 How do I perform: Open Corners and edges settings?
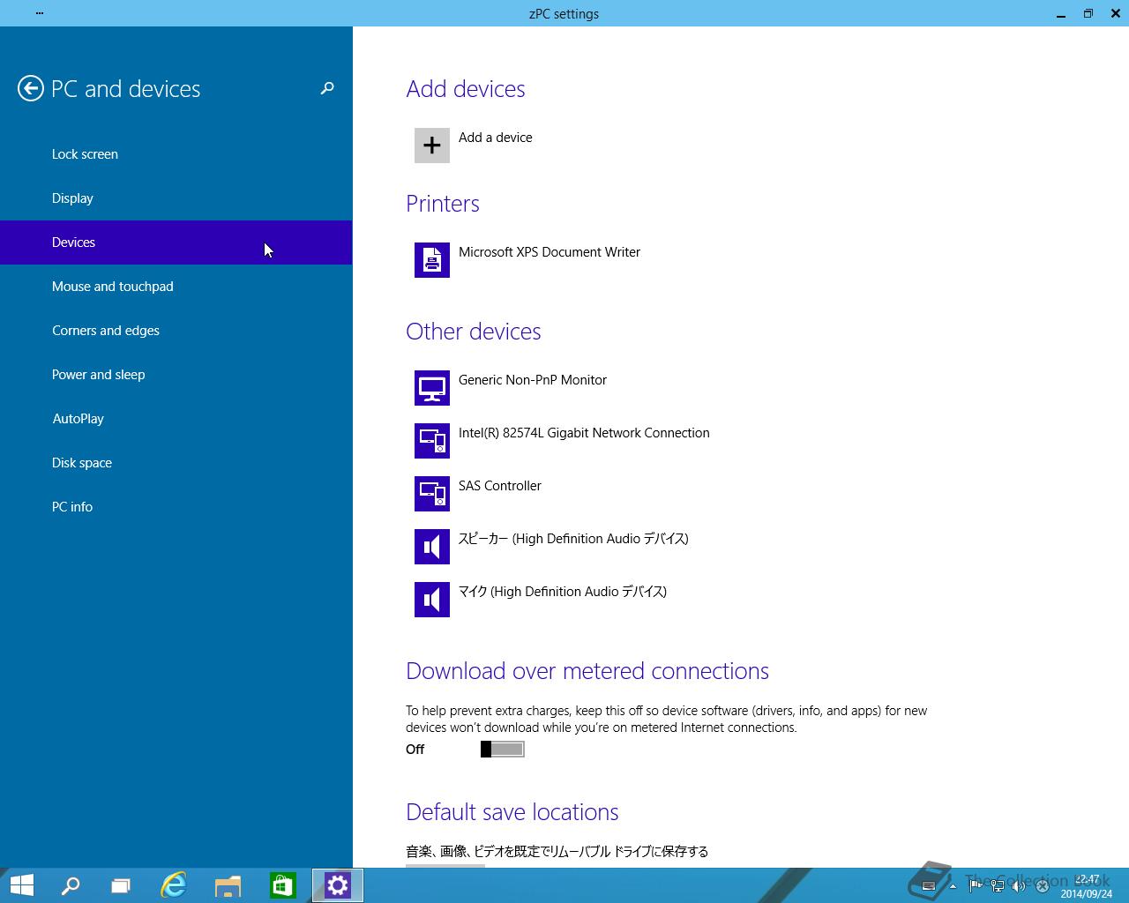pyautogui.click(x=176, y=331)
